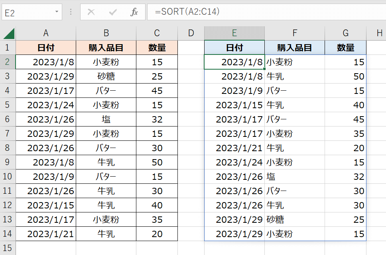Click the Enter checkmark icon in formula bar

coord(112,12)
